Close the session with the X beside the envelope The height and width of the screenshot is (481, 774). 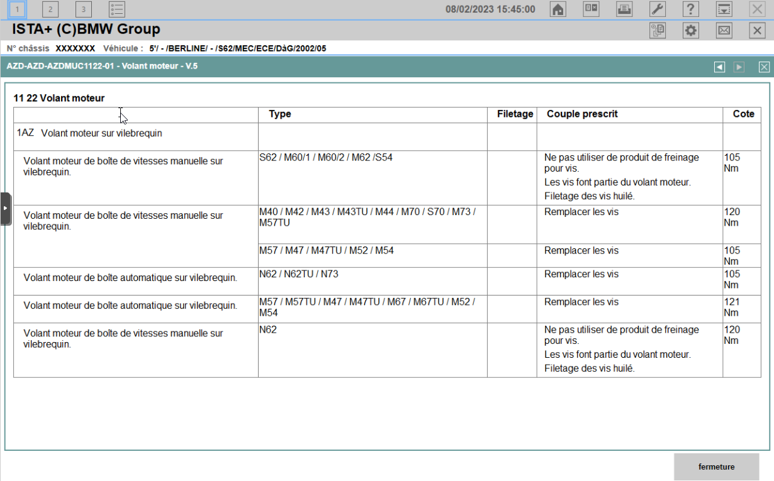[x=758, y=30]
